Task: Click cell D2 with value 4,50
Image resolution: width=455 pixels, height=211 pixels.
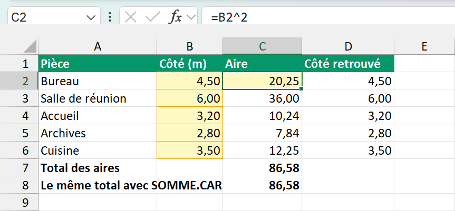Action: (348, 81)
